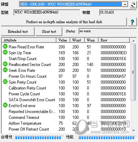Click Power On Hours Count value 97
This screenshot has width=138, height=142.
pos(61,76)
